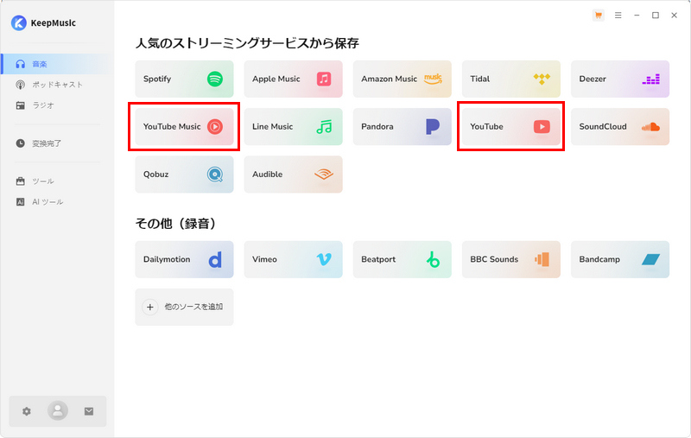Click the YouTube Music circle icon
Viewport: 691px width, 438px height.
pyautogui.click(x=215, y=127)
